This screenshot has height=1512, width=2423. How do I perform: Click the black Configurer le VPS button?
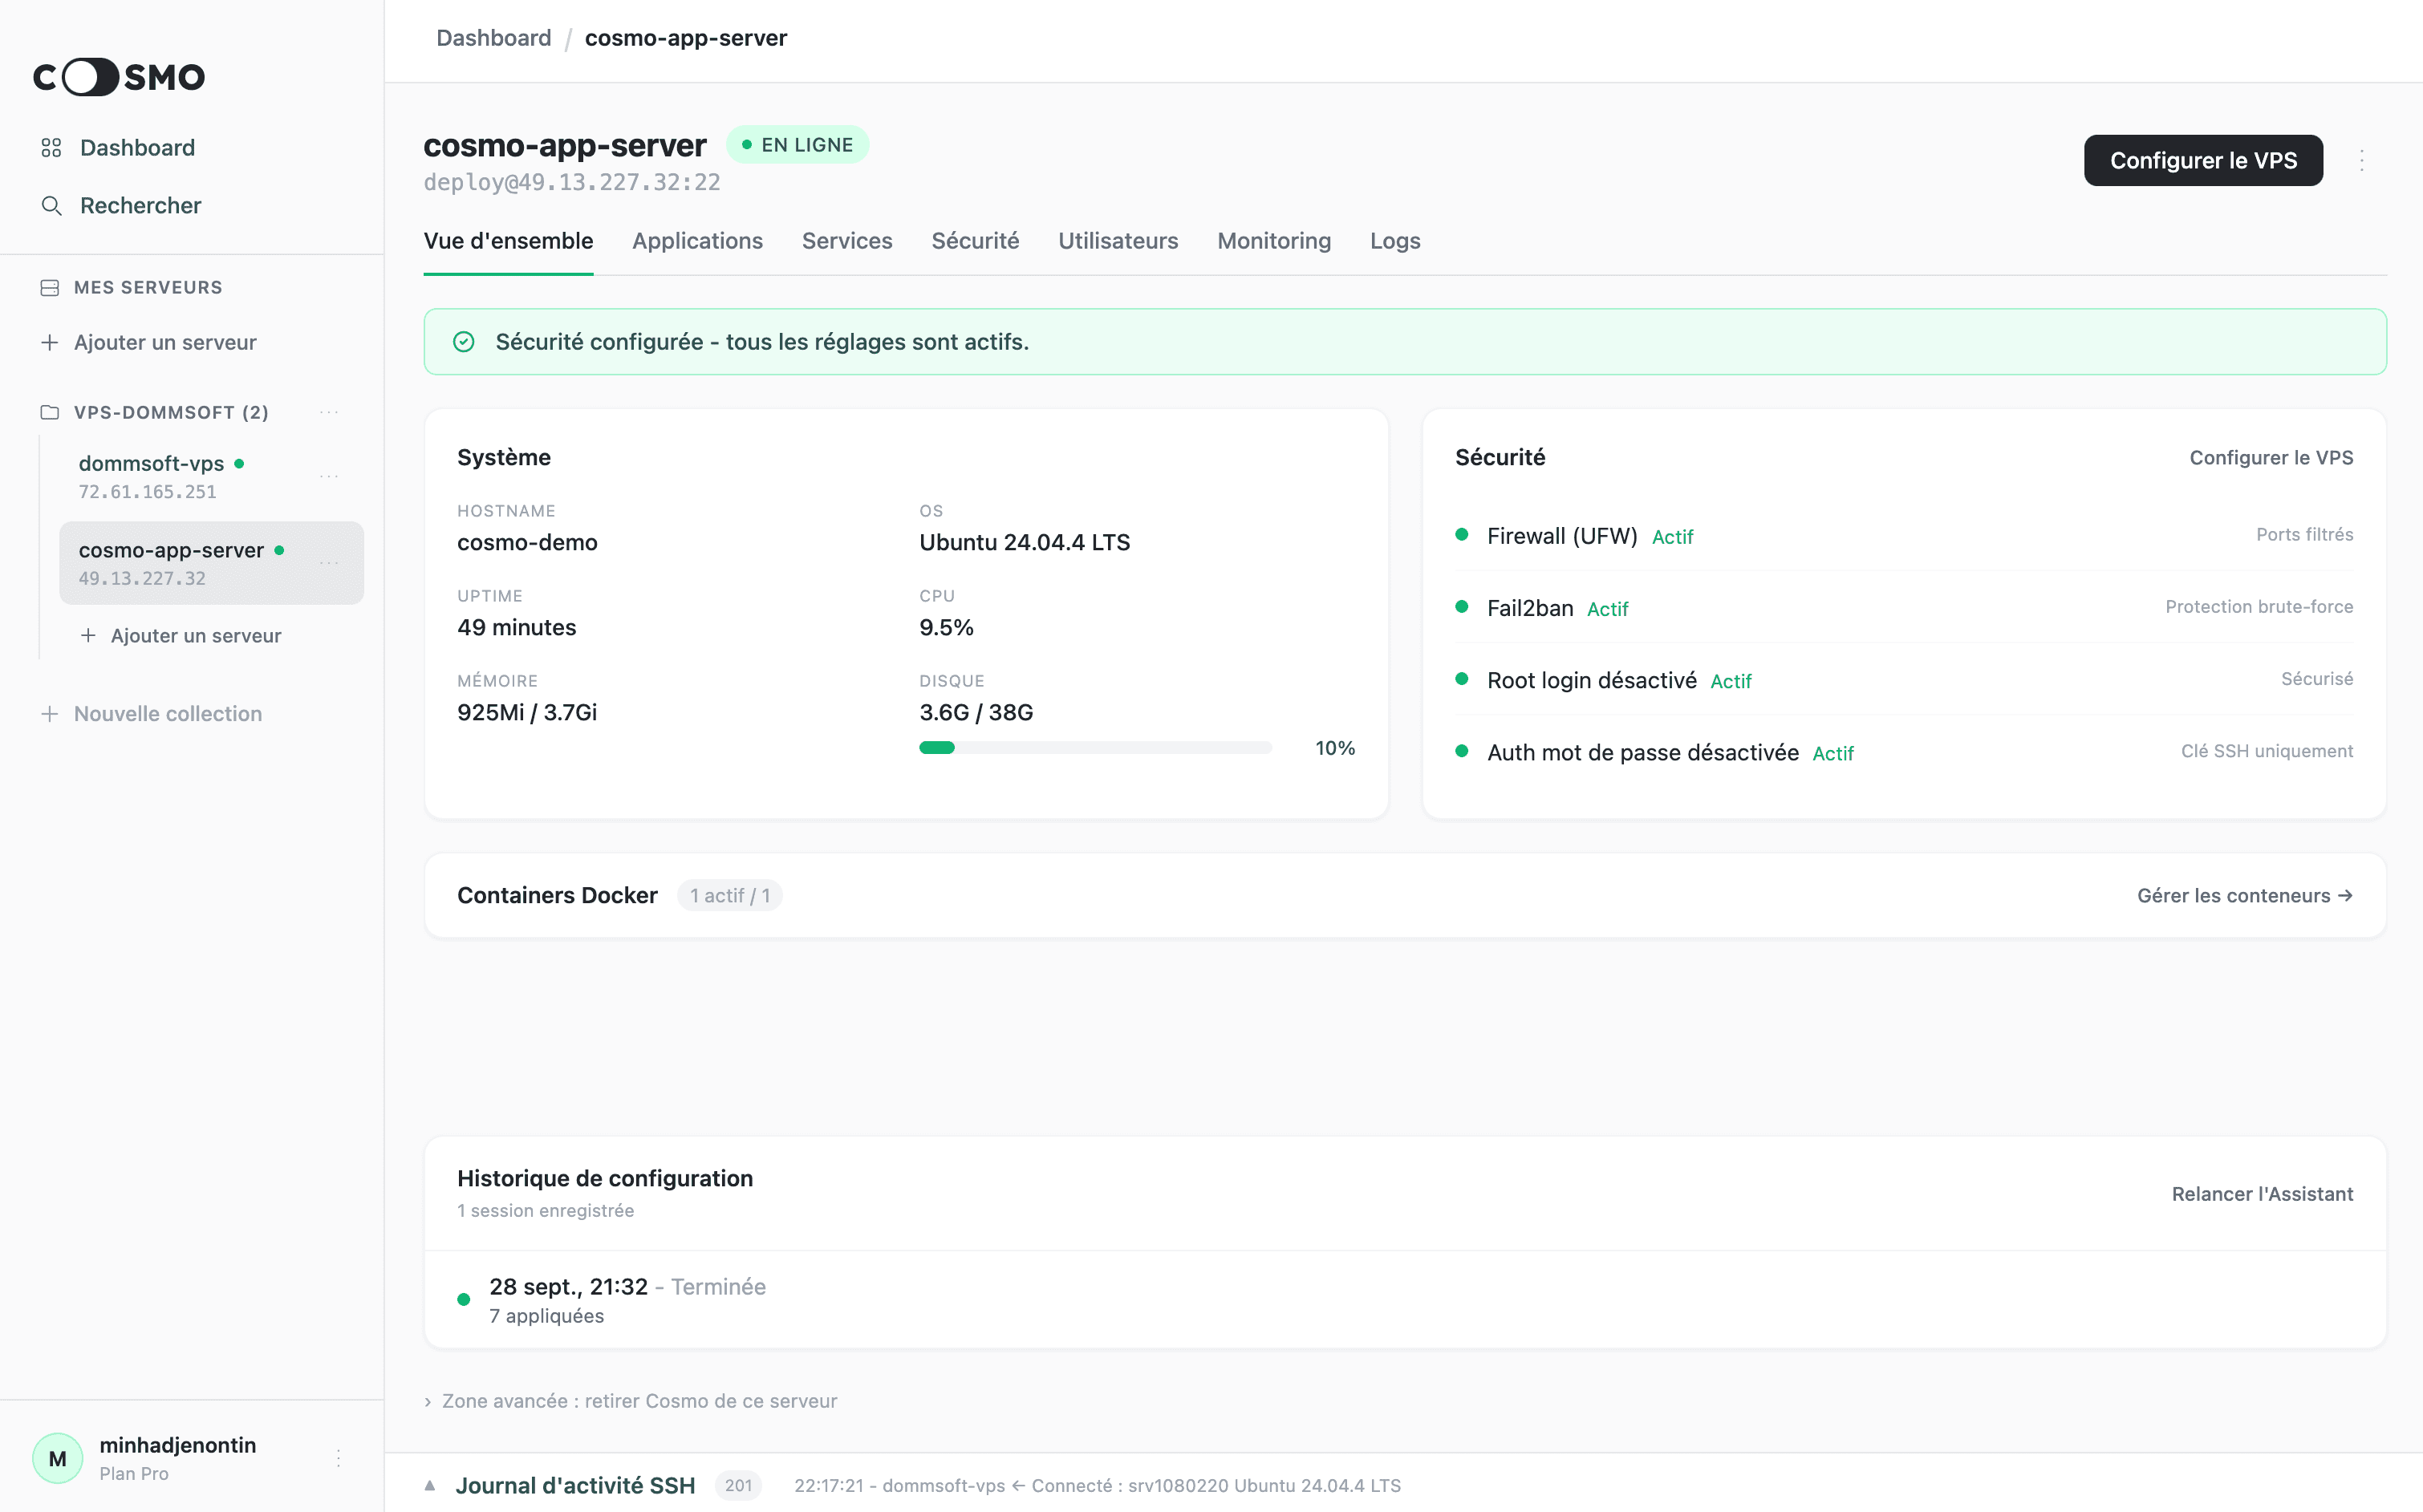pyautogui.click(x=2203, y=160)
